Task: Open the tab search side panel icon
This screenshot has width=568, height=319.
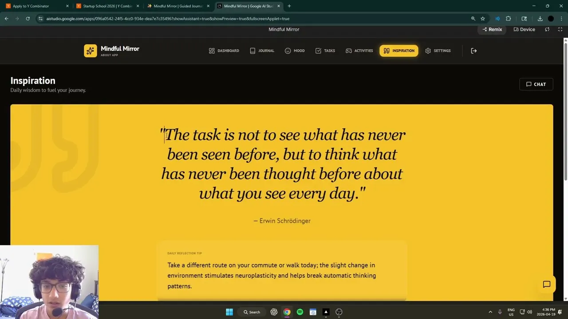Action: 524,19
